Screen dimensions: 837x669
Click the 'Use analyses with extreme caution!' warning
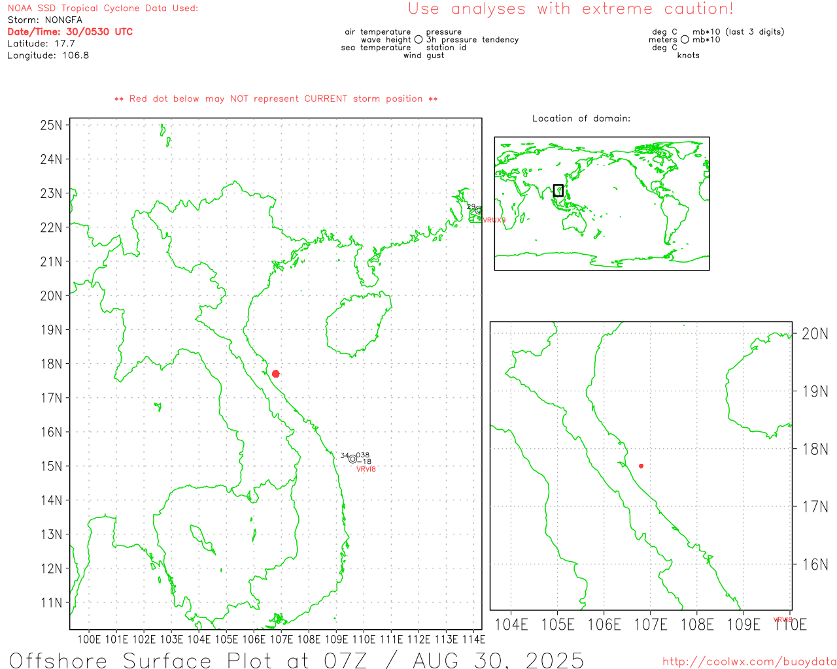(x=571, y=8)
